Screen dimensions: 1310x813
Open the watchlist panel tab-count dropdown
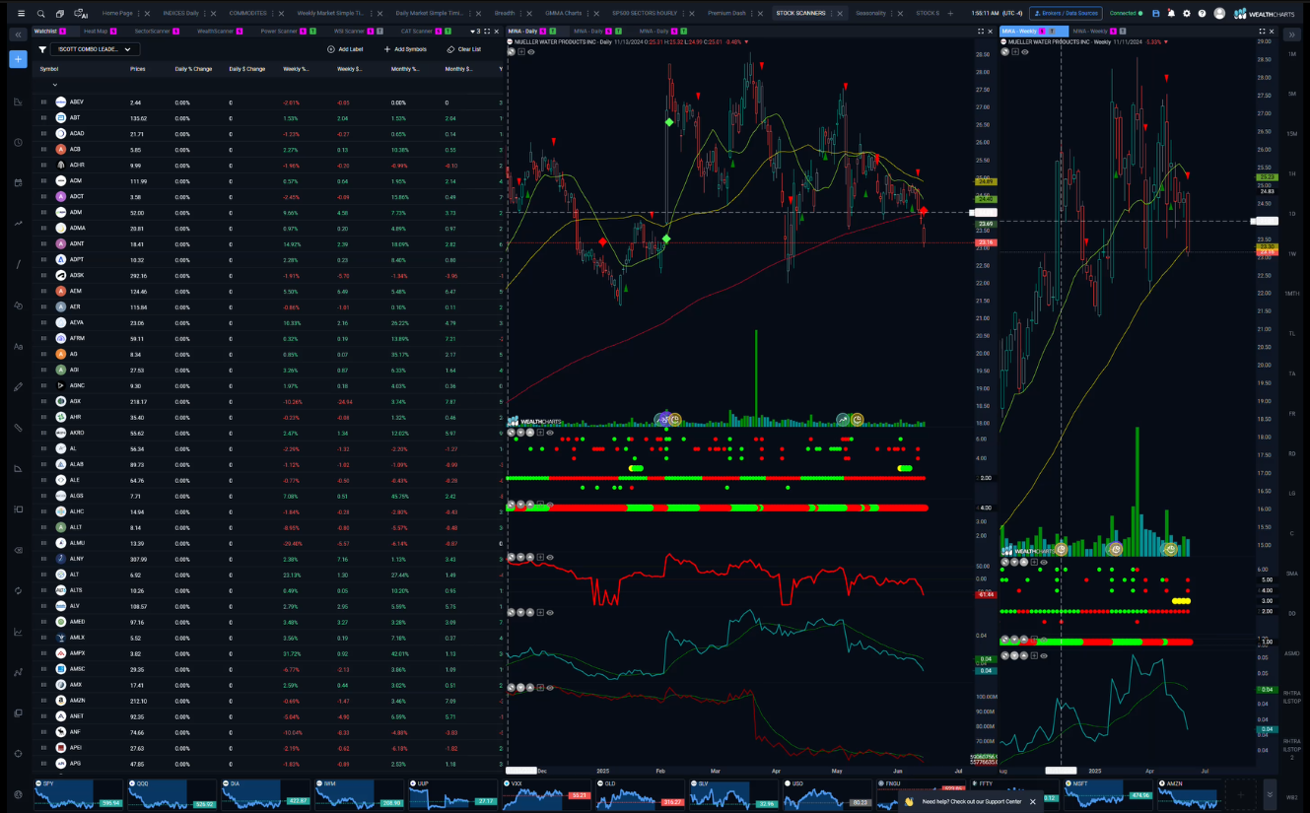pyautogui.click(x=475, y=32)
